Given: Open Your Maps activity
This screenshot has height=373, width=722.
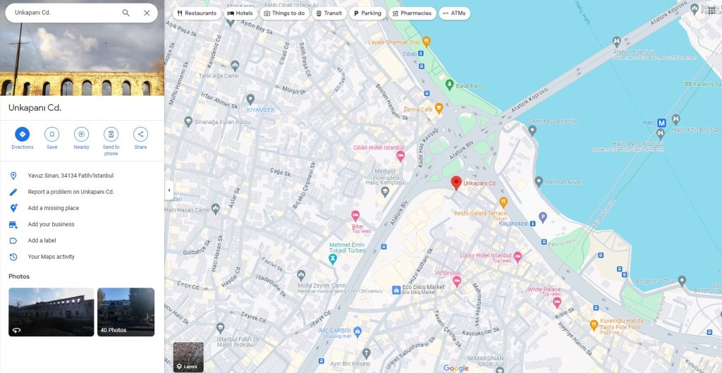Looking at the screenshot, I should point(82,257).
